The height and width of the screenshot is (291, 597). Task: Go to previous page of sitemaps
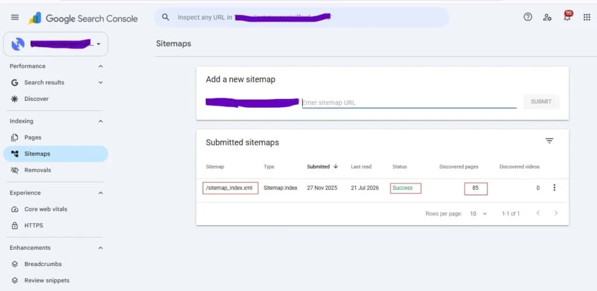[538, 213]
